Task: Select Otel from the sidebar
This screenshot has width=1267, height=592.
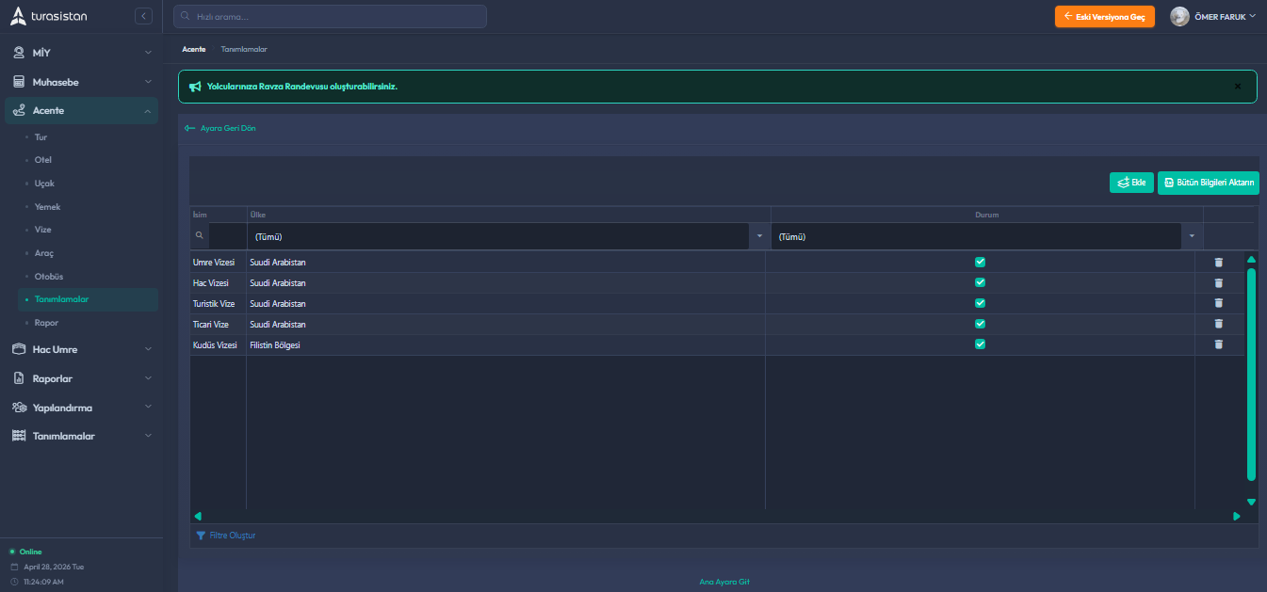Action: [43, 160]
